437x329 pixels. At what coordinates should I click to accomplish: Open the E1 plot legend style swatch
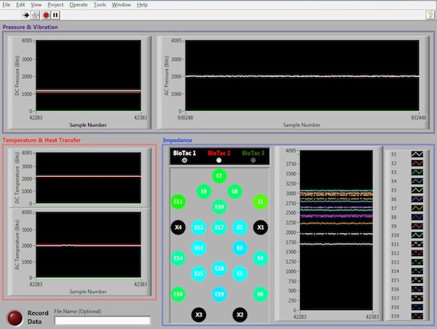[417, 154]
